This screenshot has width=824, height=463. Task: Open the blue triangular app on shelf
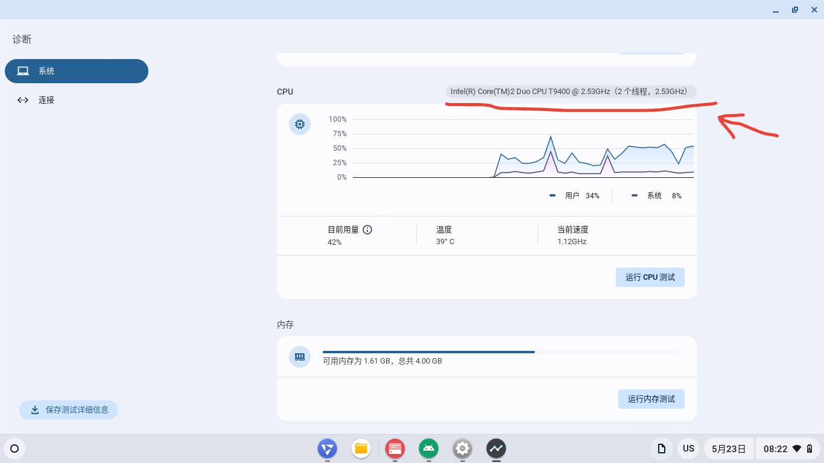pos(328,449)
